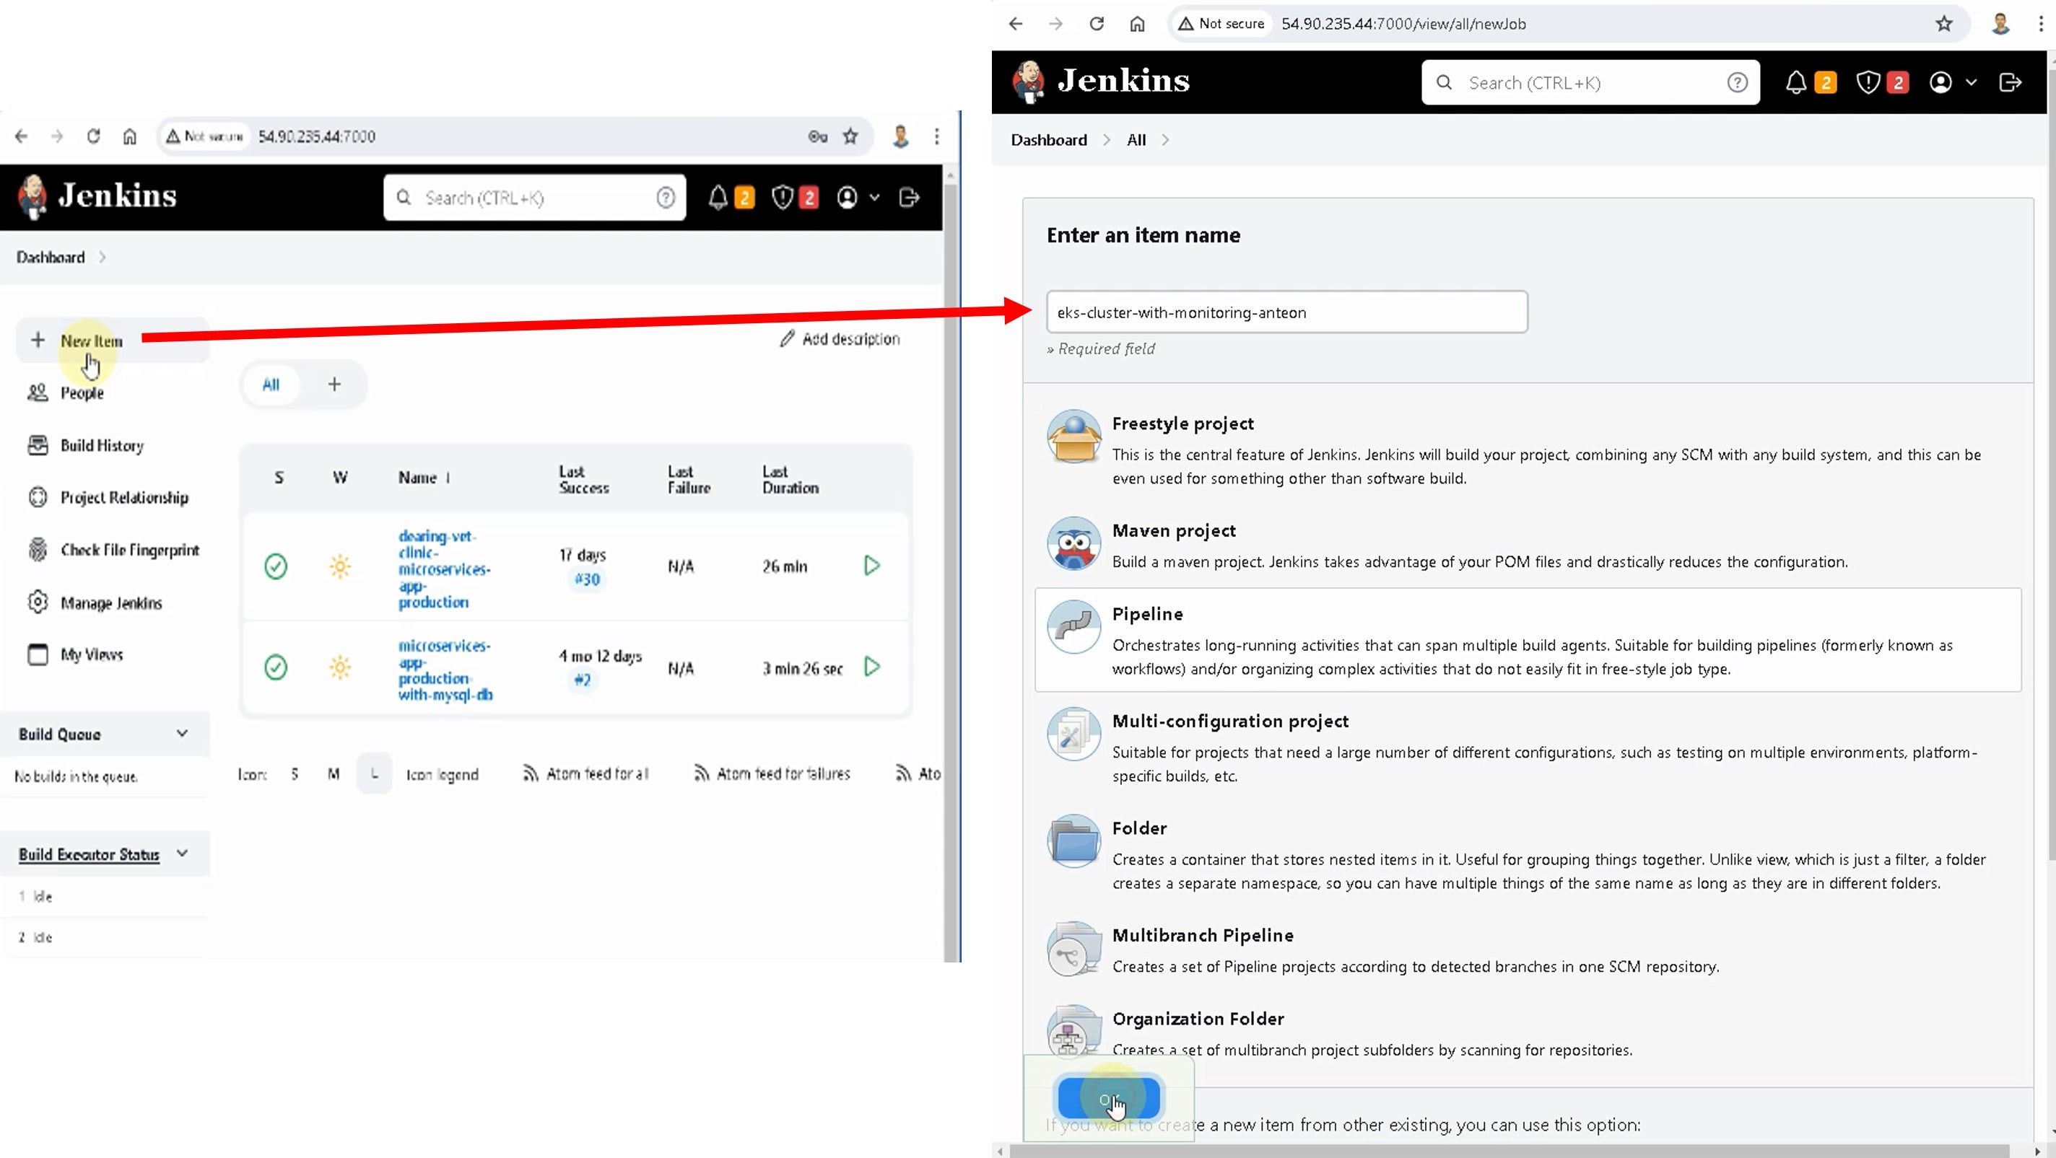This screenshot has height=1158, width=2056.
Task: Bookmark page with star icon in right browser
Action: pos(1943,24)
